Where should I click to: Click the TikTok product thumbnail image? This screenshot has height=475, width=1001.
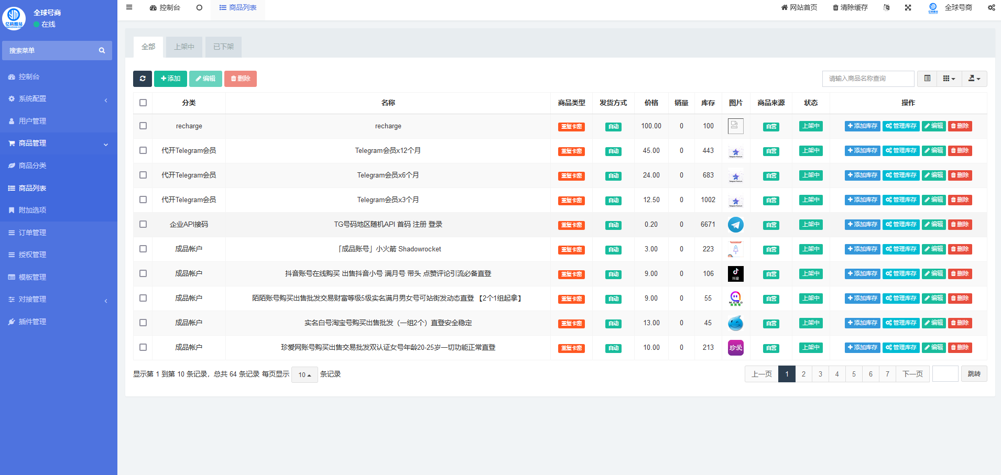[x=735, y=273]
